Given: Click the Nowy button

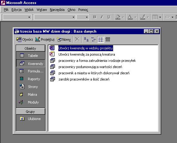Looking at the screenshot, I should coord(64,39).
